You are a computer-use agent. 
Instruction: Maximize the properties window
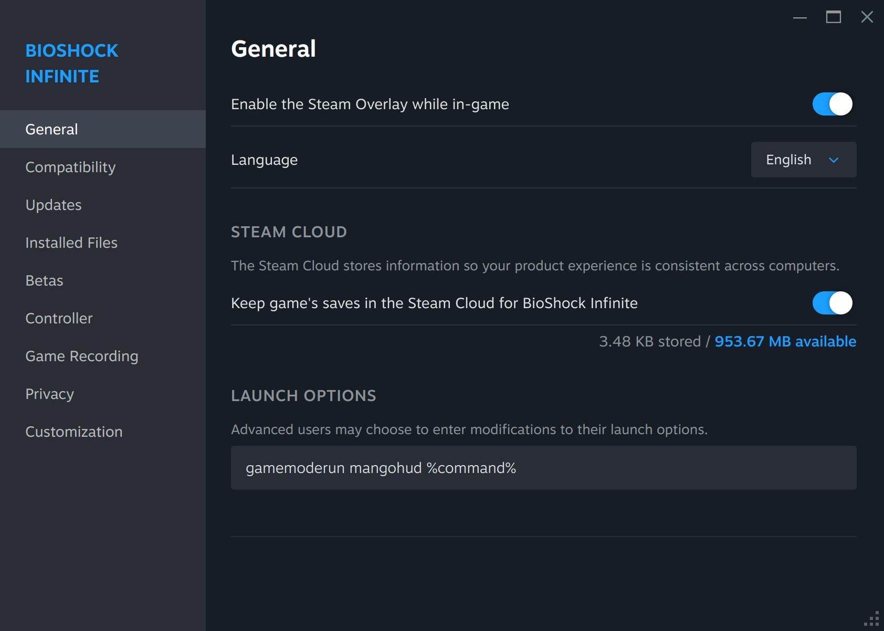[x=833, y=17]
